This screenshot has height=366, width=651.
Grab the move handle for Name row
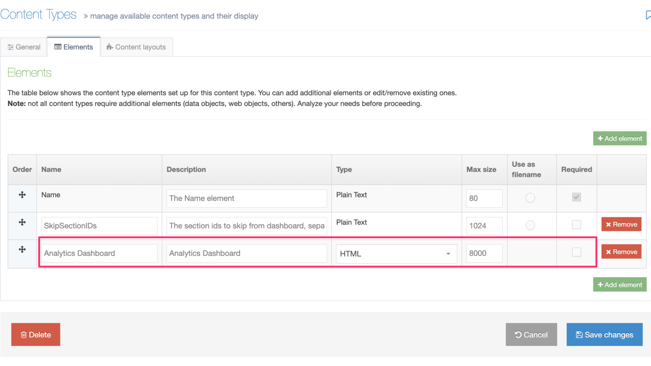22,195
